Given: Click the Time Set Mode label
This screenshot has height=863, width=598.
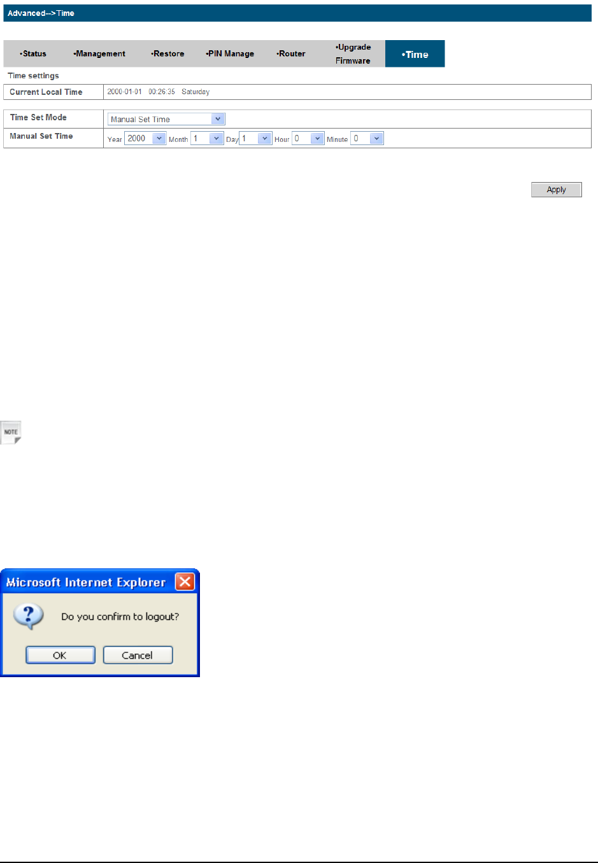Looking at the screenshot, I should (x=38, y=117).
